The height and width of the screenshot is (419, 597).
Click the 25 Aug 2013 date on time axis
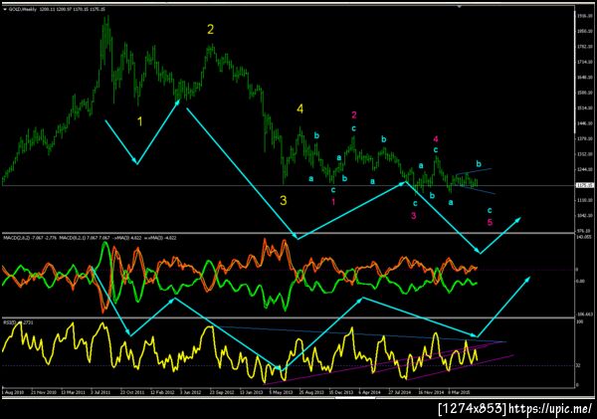pyautogui.click(x=311, y=392)
